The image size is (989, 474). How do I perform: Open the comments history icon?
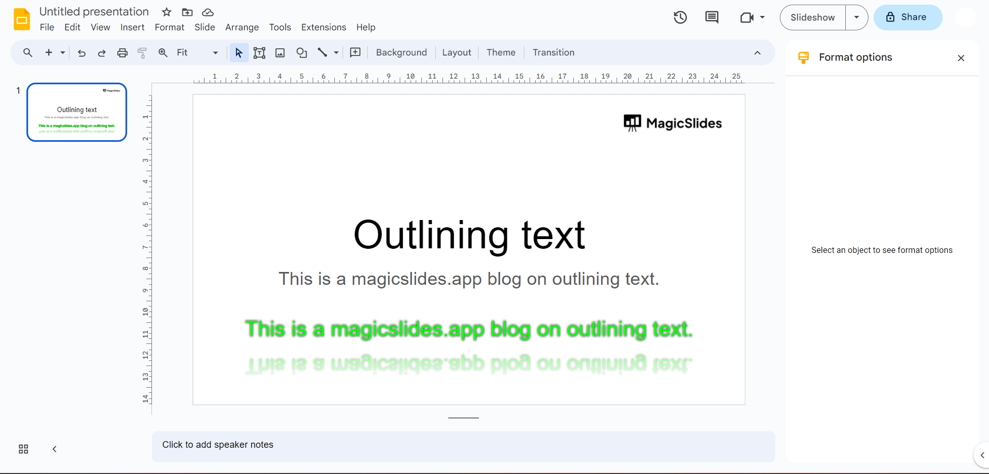[711, 17]
